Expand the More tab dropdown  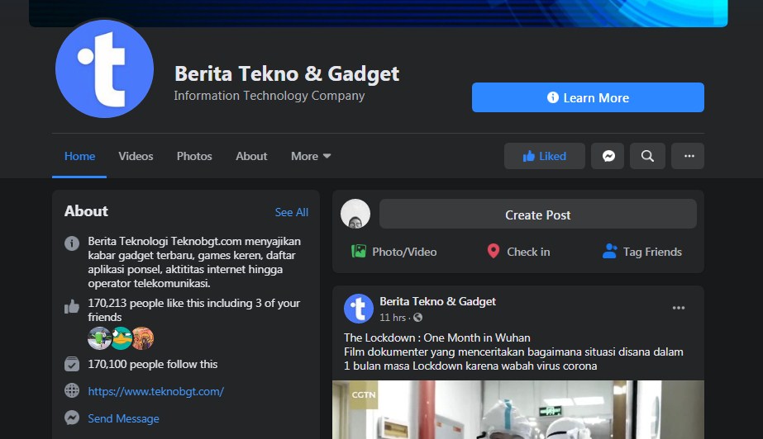[311, 156]
